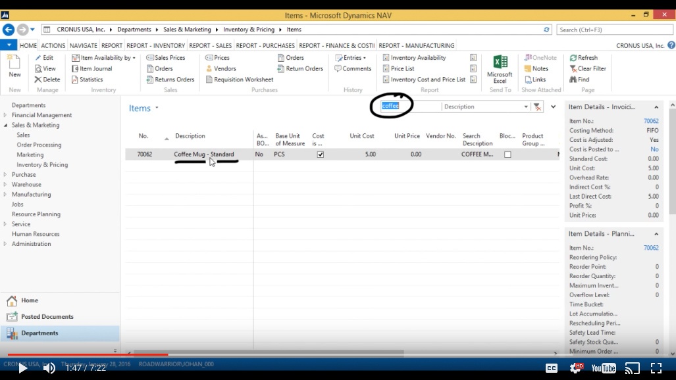Open the Item Availability by dropdown
Viewport: 676px width, 380px height.
[x=103, y=57]
